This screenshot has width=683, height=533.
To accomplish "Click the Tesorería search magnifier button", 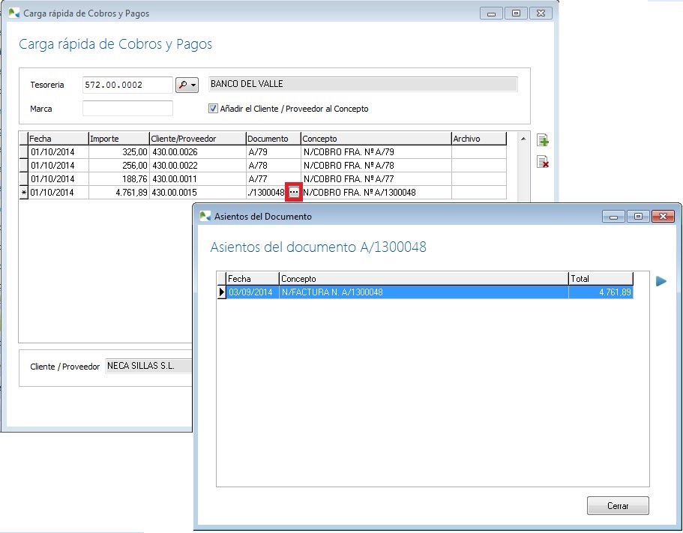I will coord(186,85).
